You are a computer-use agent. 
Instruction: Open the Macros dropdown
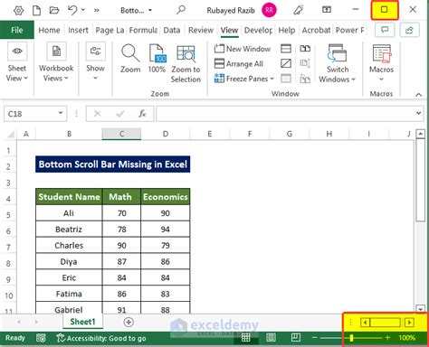point(381,62)
